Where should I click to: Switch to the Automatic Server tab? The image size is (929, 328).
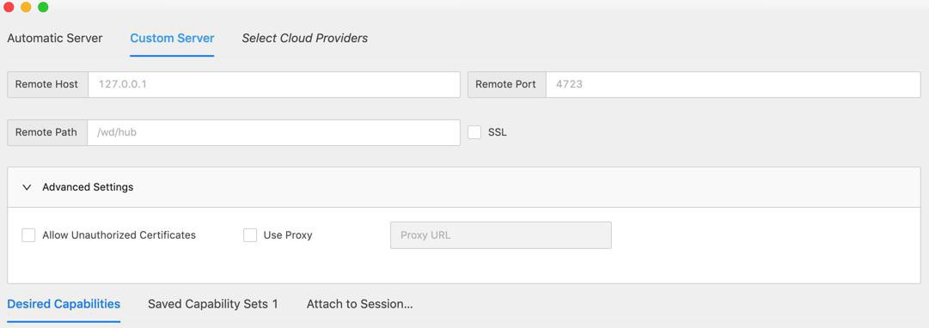[x=54, y=39]
